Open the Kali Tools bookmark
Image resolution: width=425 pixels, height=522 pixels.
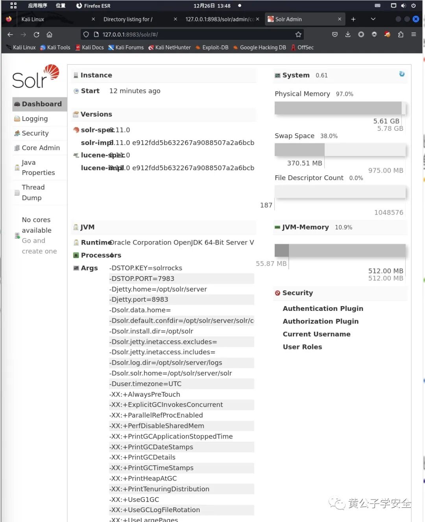tap(55, 48)
